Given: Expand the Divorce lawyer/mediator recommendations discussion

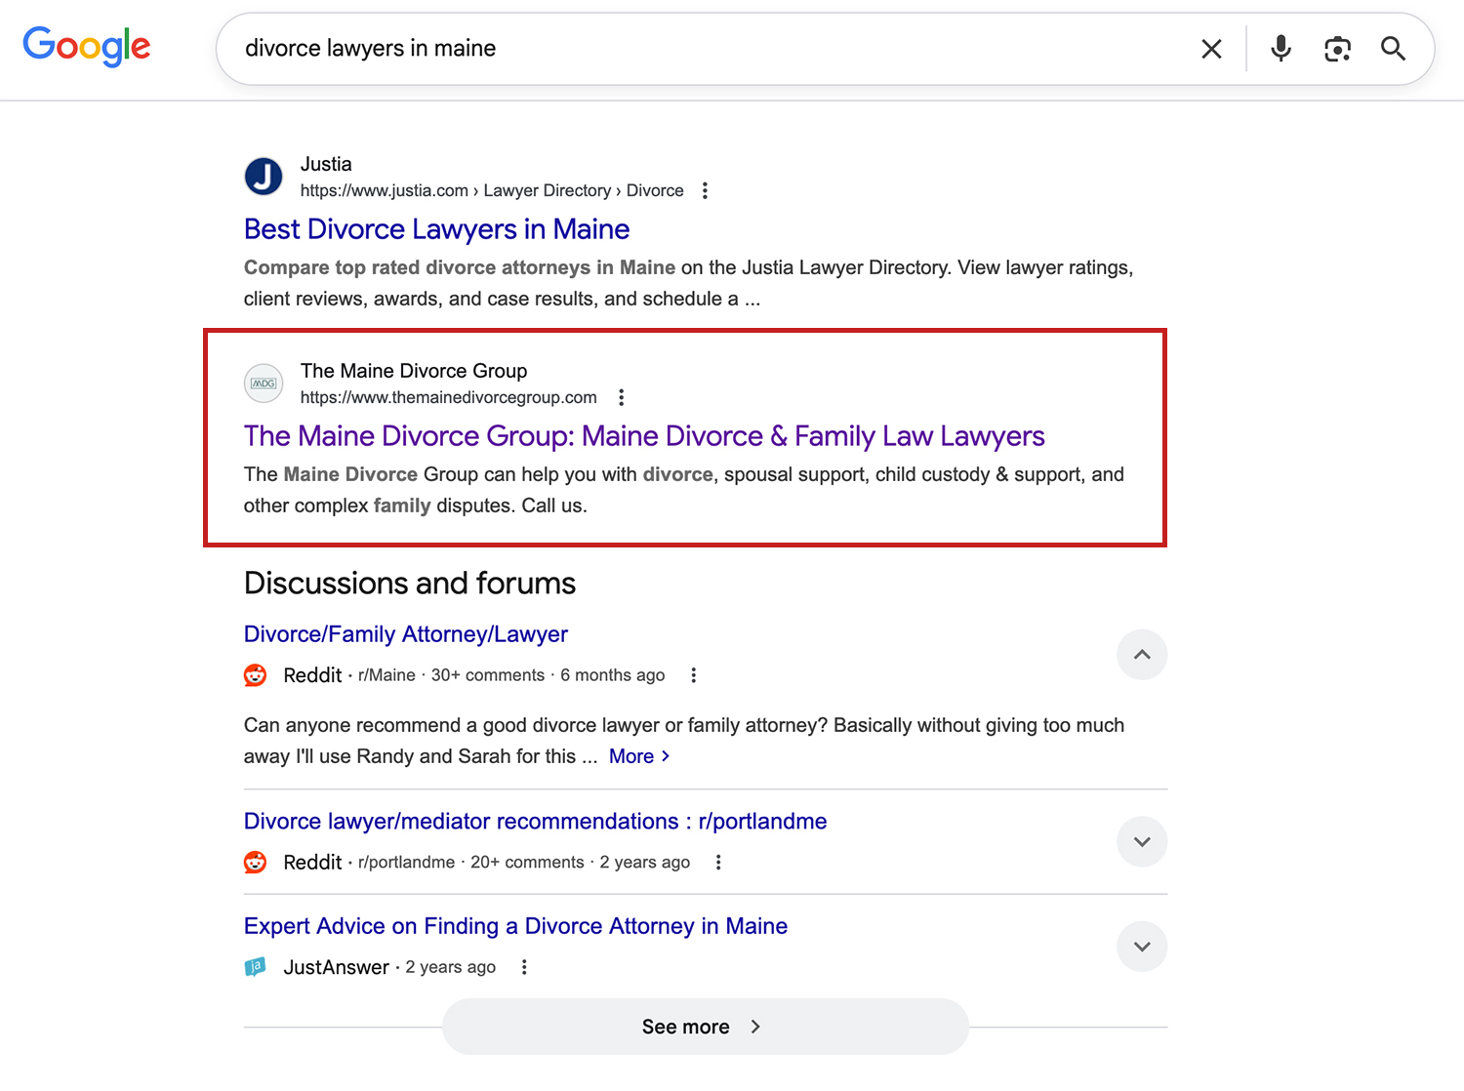Looking at the screenshot, I should coord(1142,842).
